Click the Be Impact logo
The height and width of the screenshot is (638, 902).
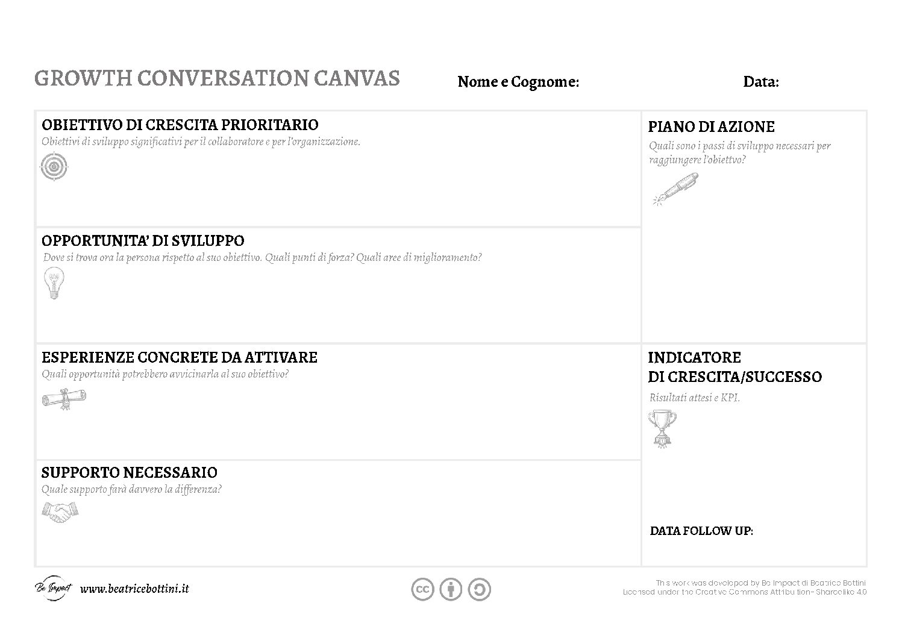[x=53, y=587]
